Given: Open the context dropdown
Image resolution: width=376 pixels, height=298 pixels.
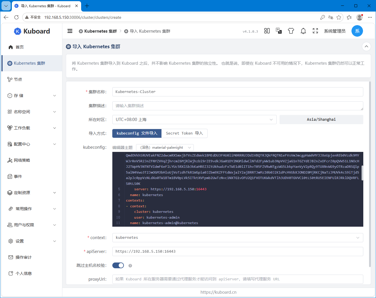Looking at the screenshot, I should coord(238,238).
